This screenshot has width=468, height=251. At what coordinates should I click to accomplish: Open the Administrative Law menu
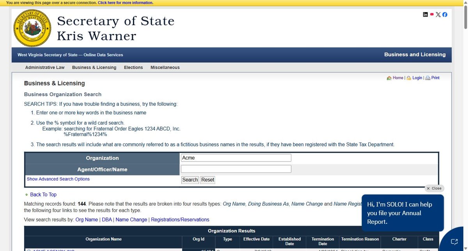(45, 67)
